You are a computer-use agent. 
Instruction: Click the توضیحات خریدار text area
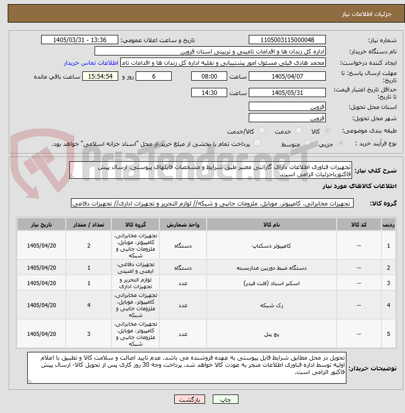coord(187,368)
